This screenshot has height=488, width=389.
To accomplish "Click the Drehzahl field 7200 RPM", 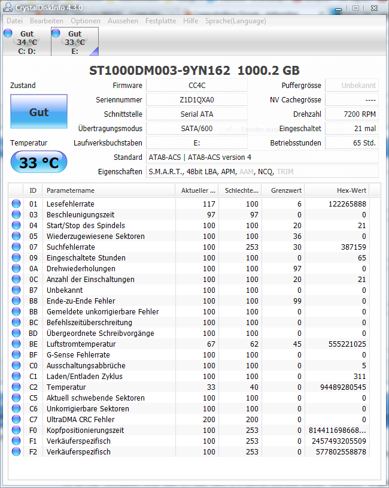I will point(352,114).
